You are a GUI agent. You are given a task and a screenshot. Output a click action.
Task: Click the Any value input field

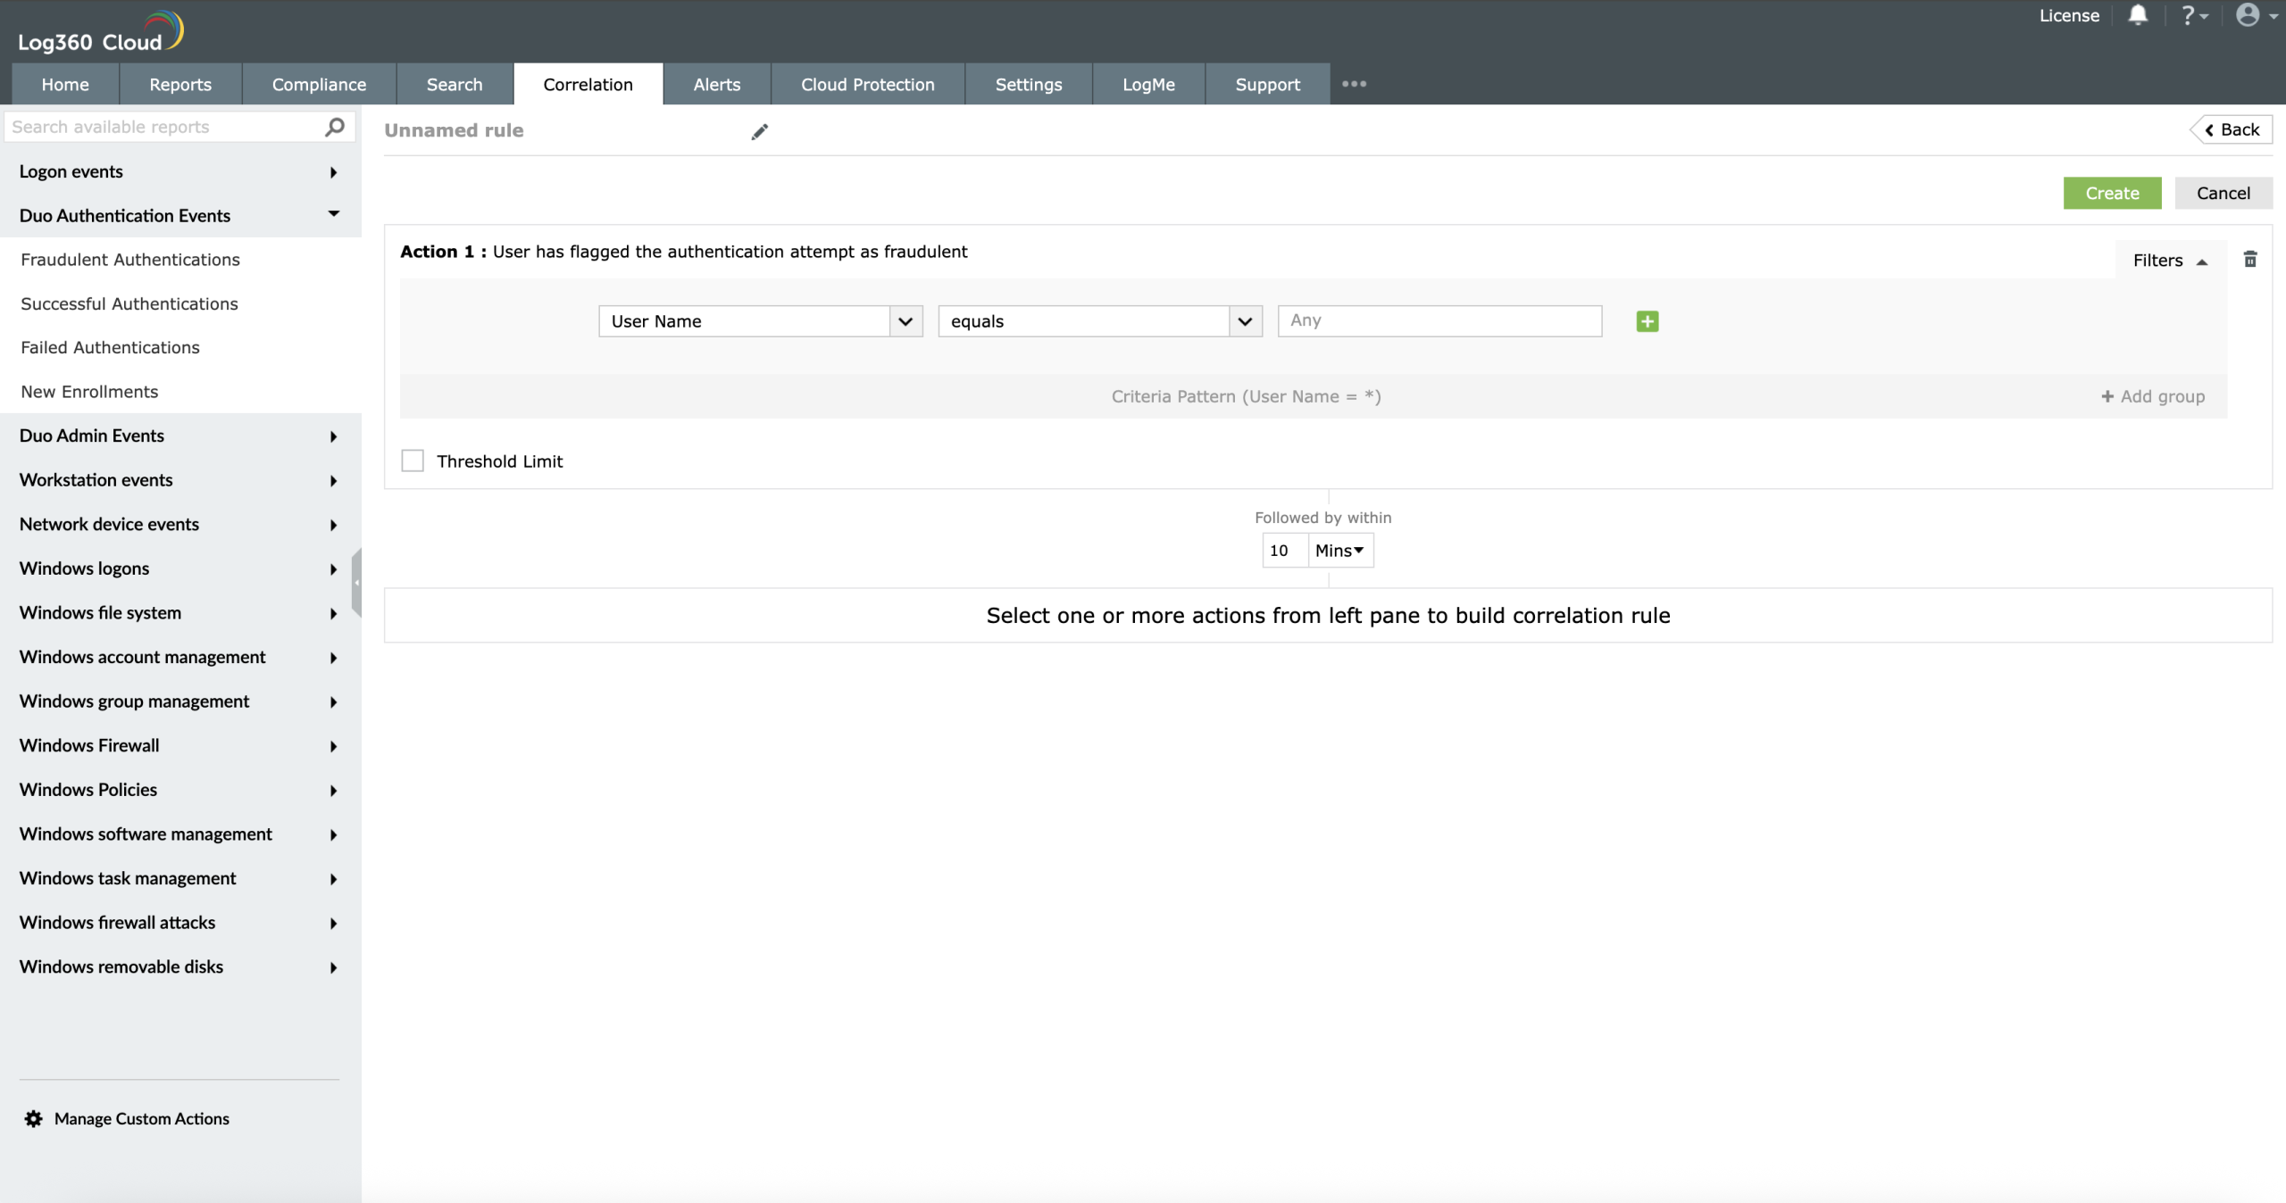pyautogui.click(x=1439, y=321)
